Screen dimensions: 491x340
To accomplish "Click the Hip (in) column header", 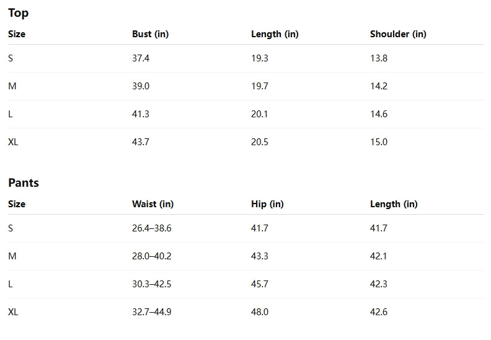I will 267,204.
